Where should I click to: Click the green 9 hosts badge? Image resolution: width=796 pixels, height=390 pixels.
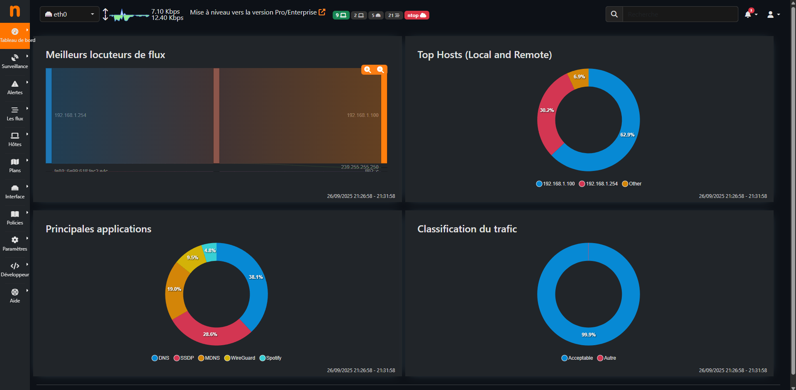pyautogui.click(x=341, y=15)
